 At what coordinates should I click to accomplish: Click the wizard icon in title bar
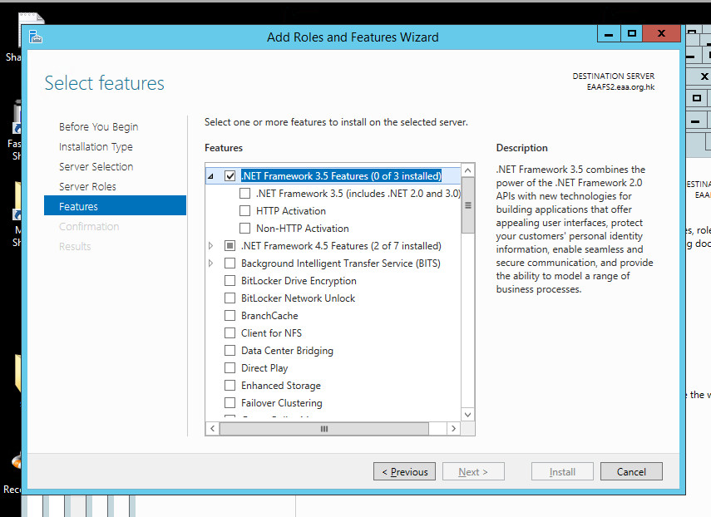pos(36,37)
